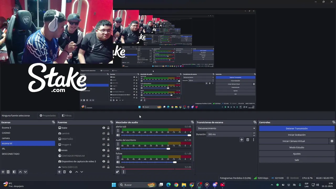Click the Duración 300 ms field

229,134
